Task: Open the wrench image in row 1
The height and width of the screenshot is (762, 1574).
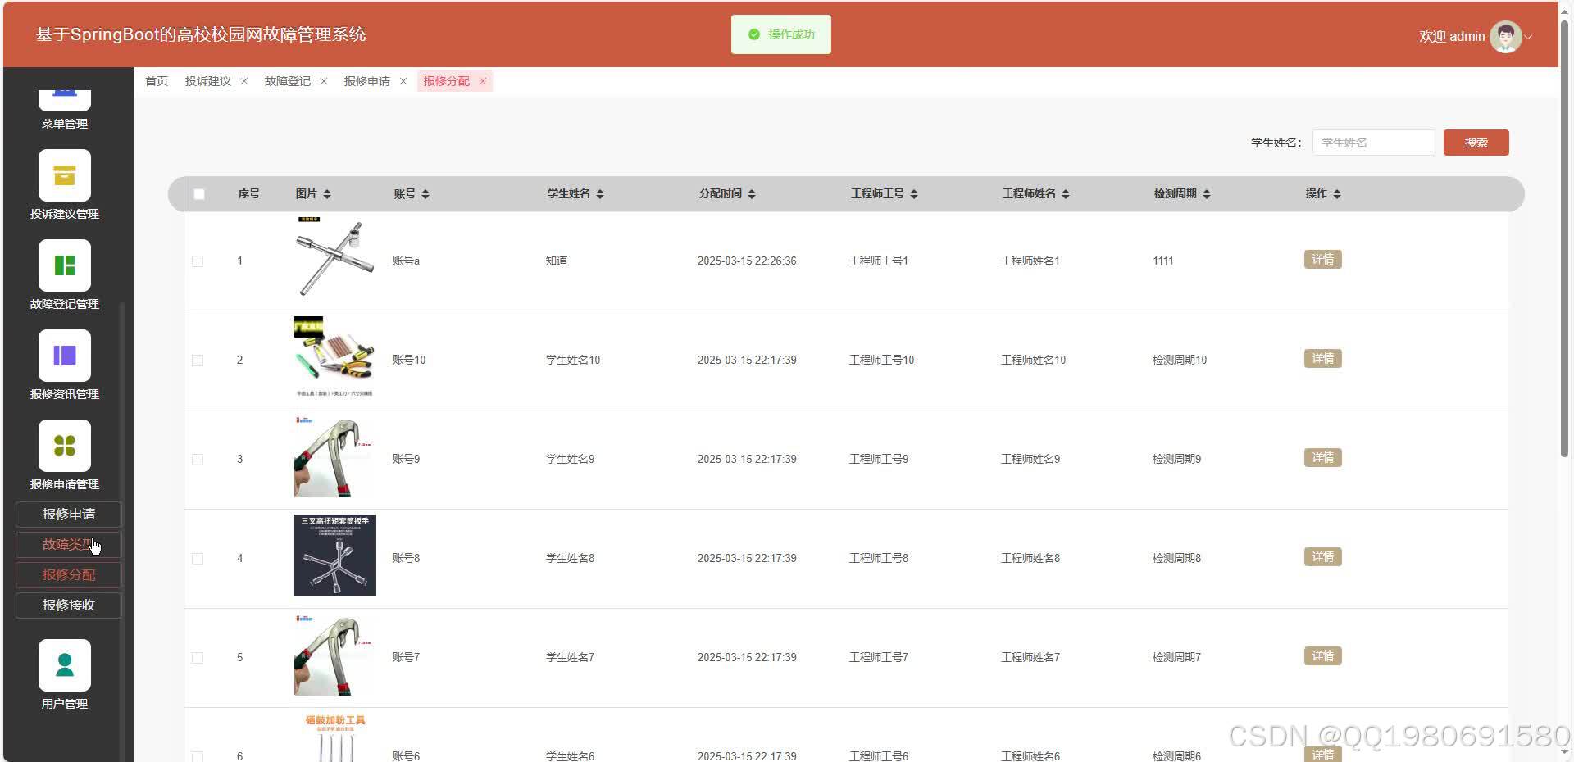Action: pos(335,258)
